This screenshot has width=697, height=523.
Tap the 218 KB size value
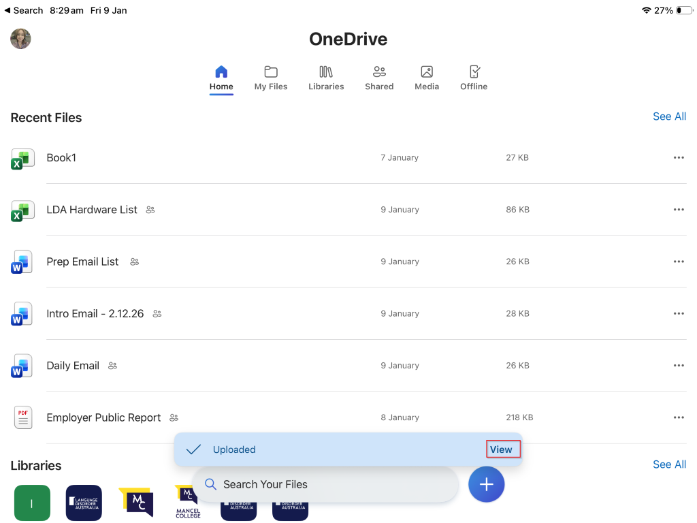pyautogui.click(x=519, y=417)
